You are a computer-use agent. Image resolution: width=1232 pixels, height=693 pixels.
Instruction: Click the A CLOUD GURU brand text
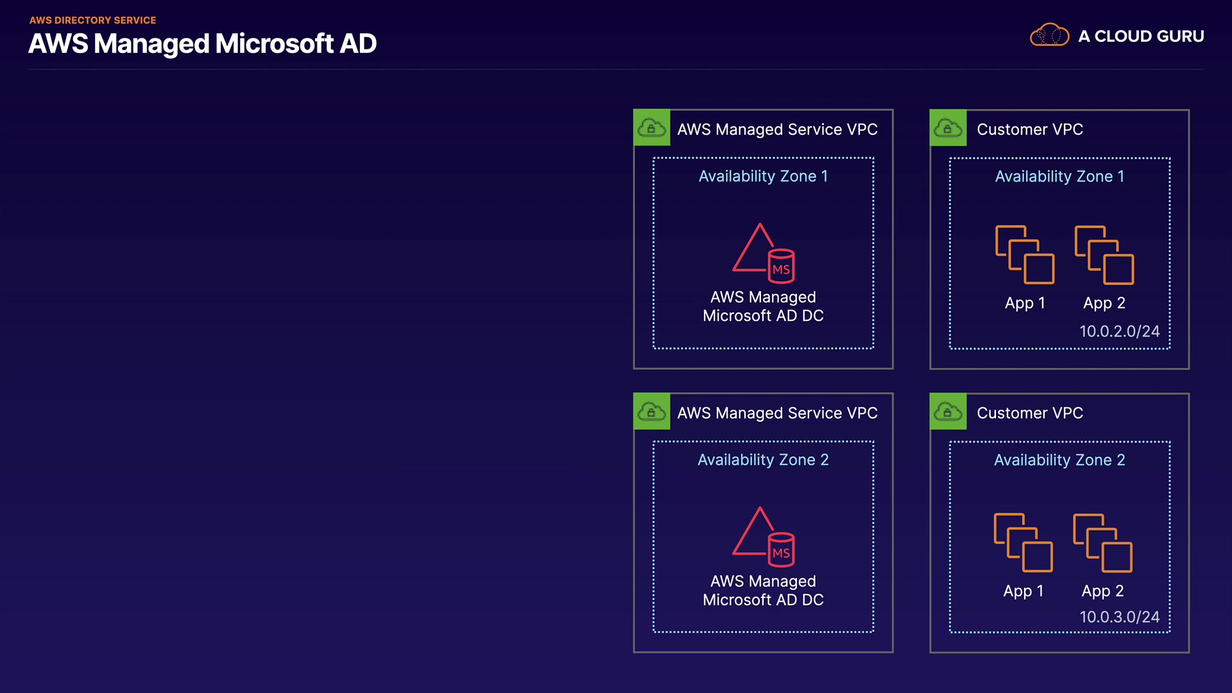[1141, 36]
